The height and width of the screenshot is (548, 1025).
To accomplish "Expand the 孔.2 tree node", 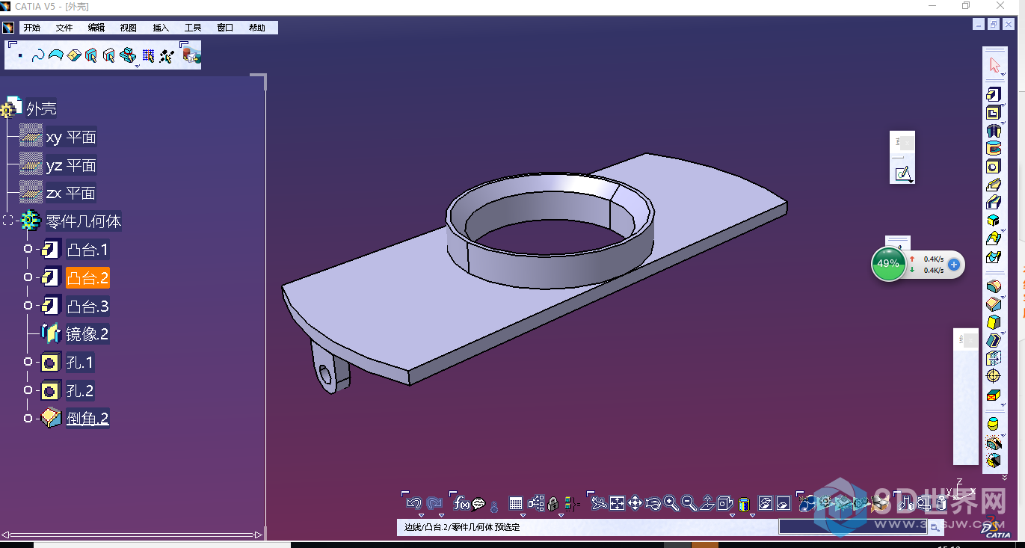I will click(28, 390).
